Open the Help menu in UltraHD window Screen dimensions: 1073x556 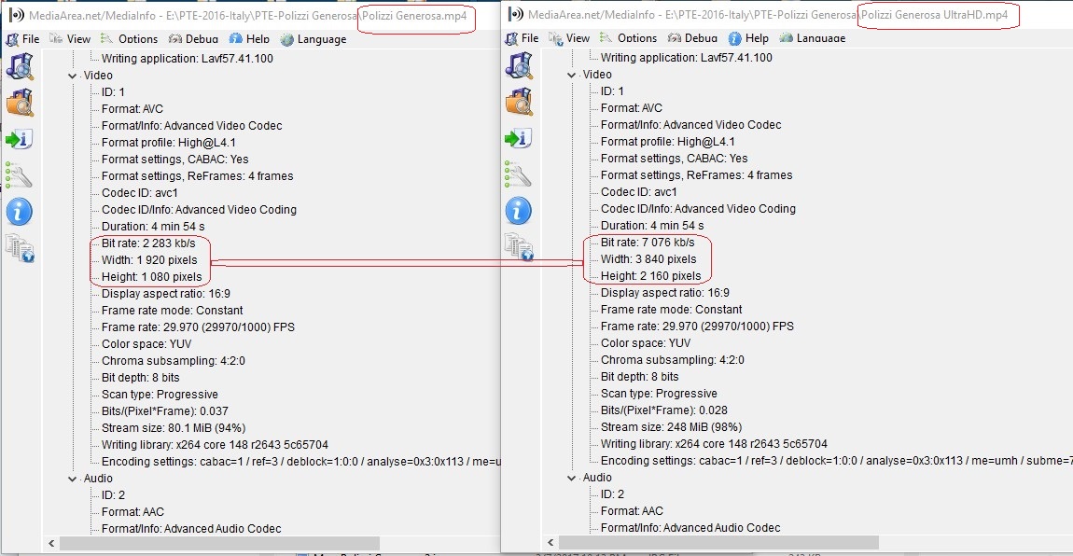click(748, 38)
